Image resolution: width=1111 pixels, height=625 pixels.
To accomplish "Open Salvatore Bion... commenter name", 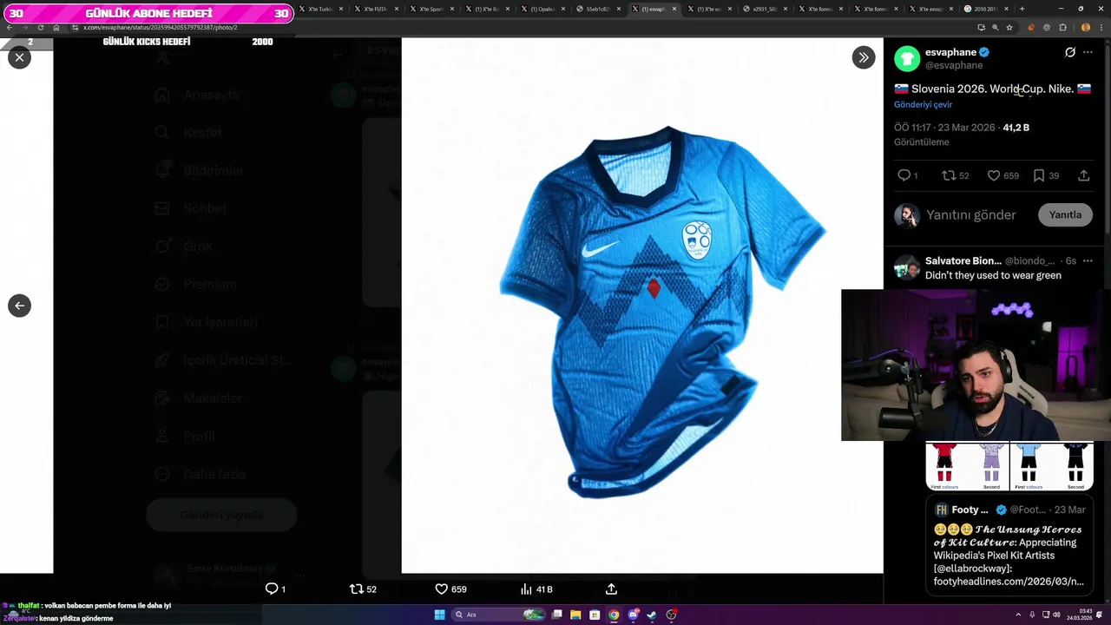I will [963, 260].
